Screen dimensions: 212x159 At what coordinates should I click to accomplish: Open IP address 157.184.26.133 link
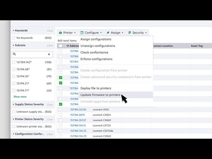point(78,110)
